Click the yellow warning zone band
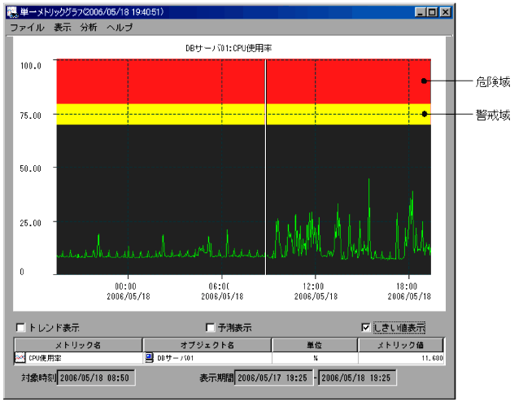Screen dimensions: 523x402 coord(243,115)
